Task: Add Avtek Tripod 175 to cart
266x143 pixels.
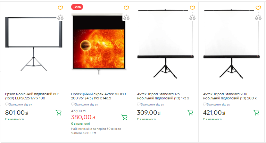Action: coord(190,113)
